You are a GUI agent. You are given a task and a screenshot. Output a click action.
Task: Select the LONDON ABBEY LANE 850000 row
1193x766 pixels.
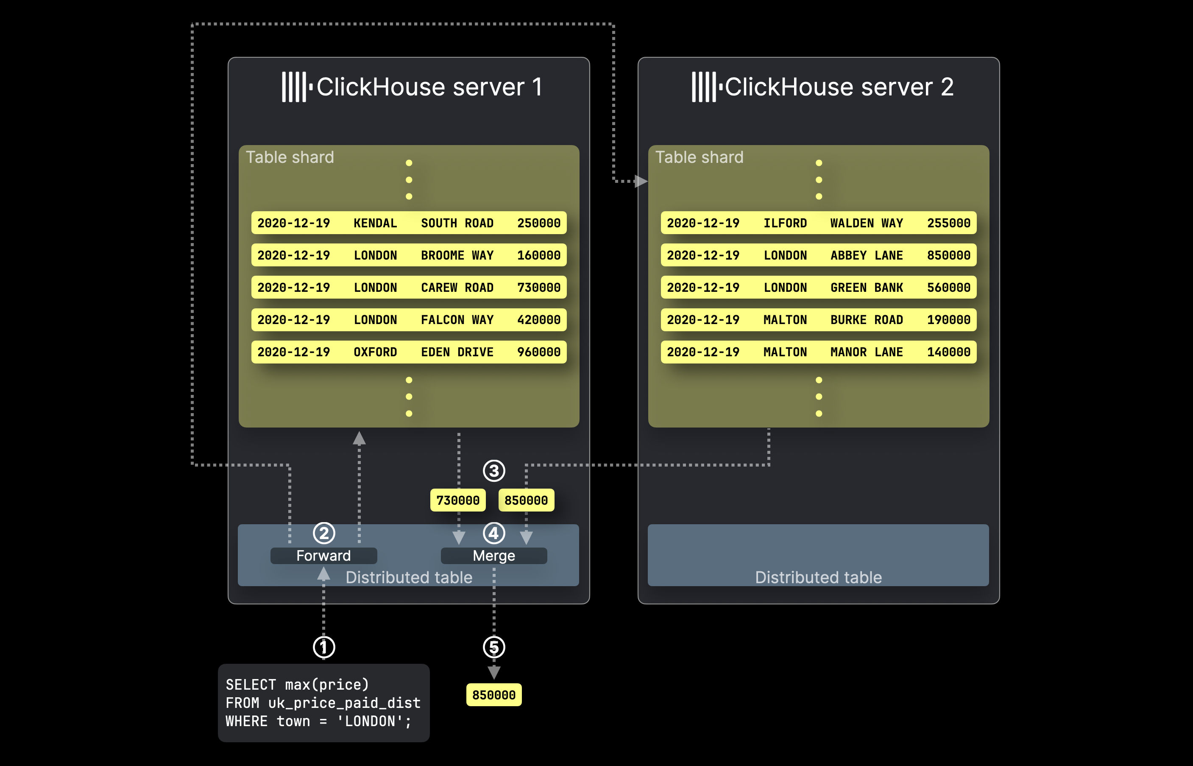(818, 255)
